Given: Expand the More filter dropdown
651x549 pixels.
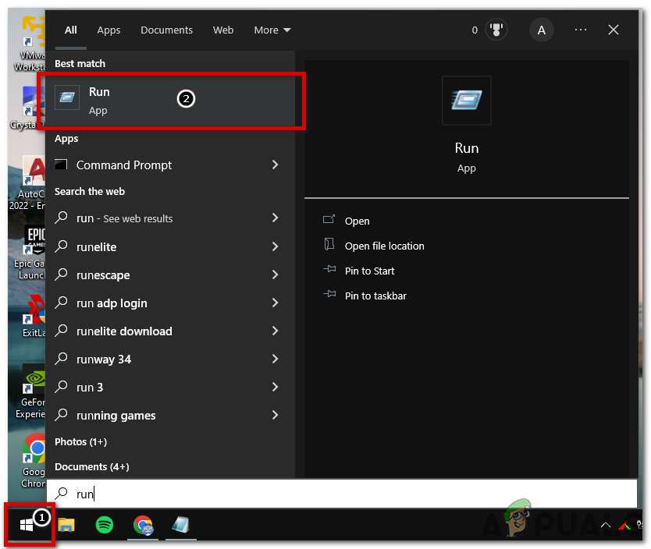Looking at the screenshot, I should [272, 30].
